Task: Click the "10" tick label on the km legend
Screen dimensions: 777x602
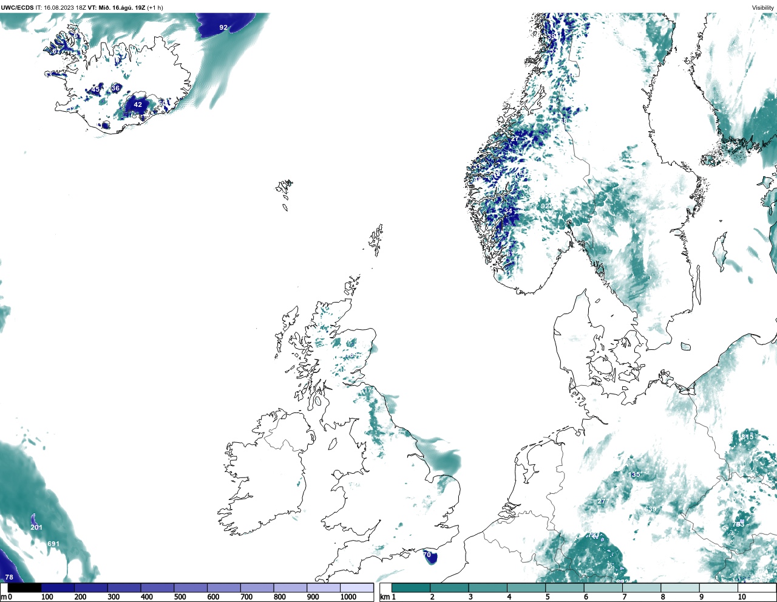Action: click(x=742, y=597)
